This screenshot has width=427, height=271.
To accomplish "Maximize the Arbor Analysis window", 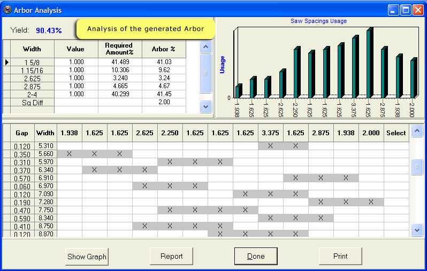I will pos(405,10).
